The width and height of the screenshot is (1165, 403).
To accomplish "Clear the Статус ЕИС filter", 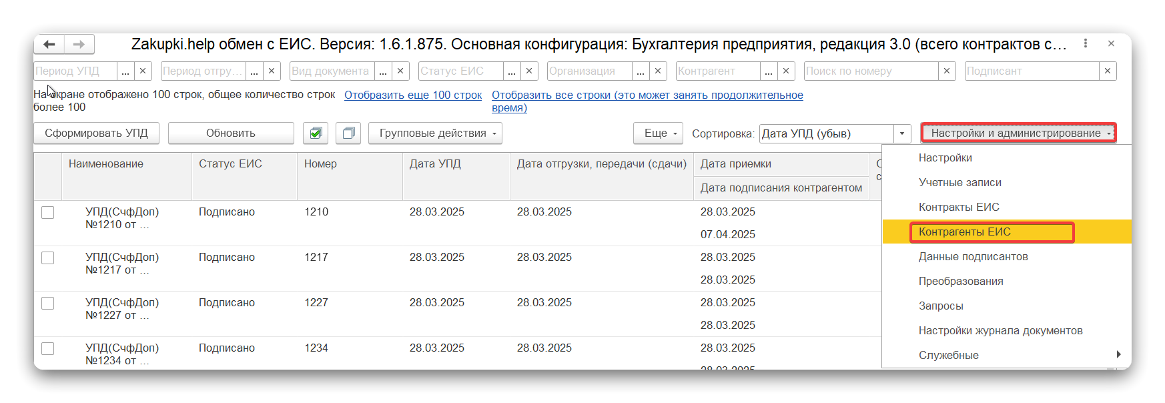I will coord(529,71).
